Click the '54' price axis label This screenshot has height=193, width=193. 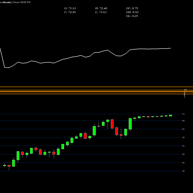(183, 146)
